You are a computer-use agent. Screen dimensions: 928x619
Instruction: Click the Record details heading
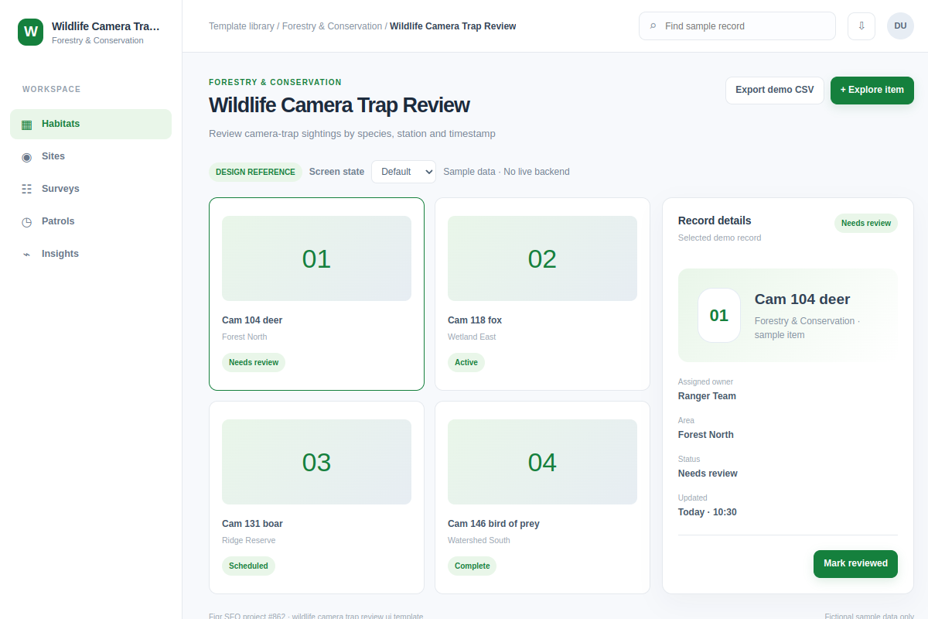point(715,221)
